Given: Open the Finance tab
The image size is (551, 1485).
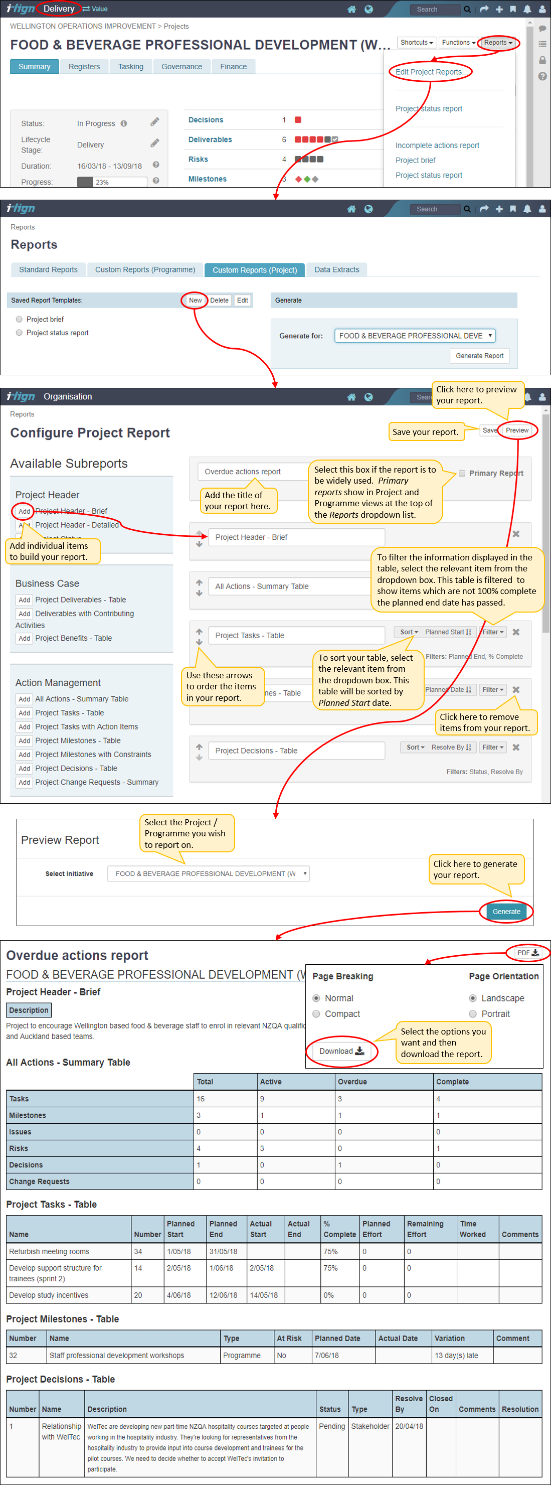Looking at the screenshot, I should [x=234, y=67].
